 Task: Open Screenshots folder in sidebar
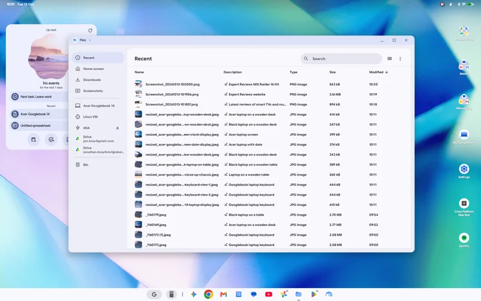(x=98, y=91)
